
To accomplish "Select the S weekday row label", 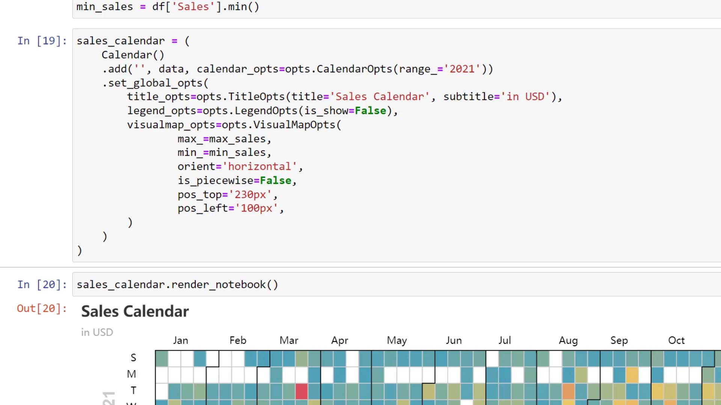I will (x=133, y=357).
